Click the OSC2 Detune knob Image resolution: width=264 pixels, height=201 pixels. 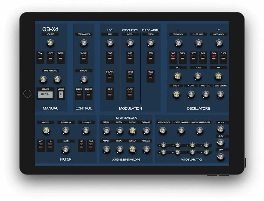pos(220,95)
